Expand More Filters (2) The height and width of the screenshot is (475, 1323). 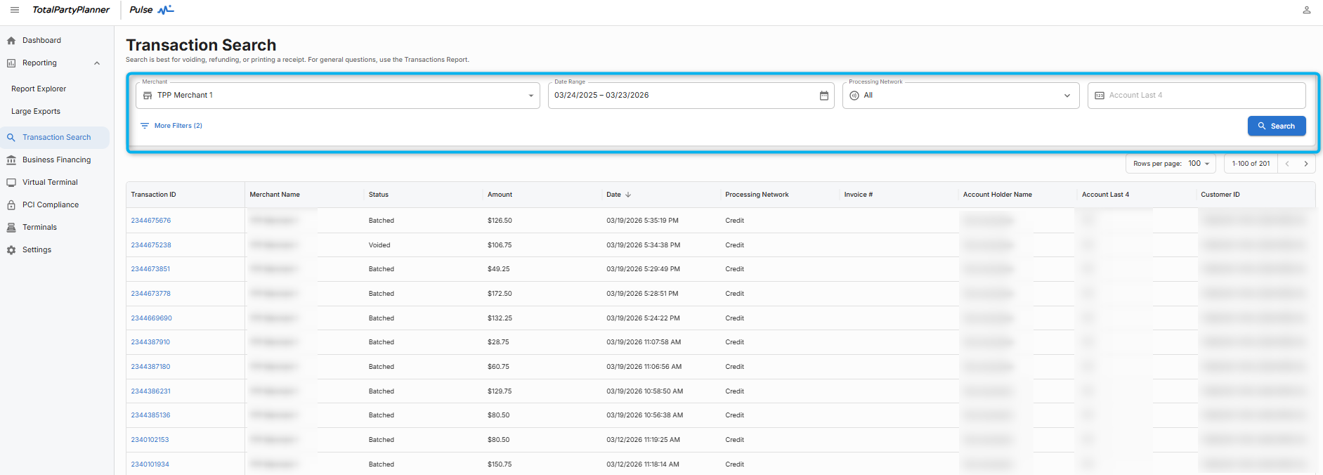click(171, 126)
